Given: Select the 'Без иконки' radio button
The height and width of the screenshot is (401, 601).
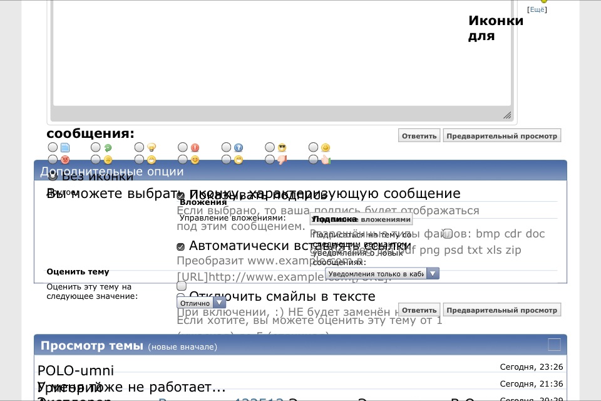Looking at the screenshot, I should tap(53, 177).
